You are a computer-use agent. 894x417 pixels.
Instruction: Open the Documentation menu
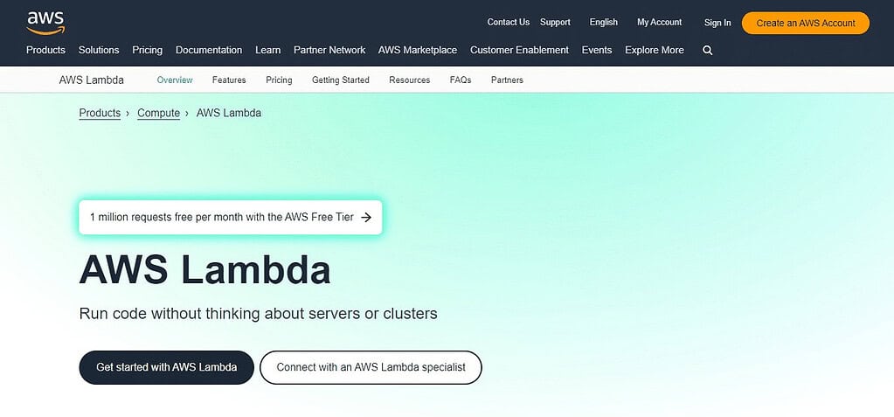(x=209, y=50)
